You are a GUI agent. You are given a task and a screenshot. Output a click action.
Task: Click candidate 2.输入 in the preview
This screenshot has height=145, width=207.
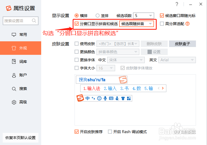click(x=110, y=88)
